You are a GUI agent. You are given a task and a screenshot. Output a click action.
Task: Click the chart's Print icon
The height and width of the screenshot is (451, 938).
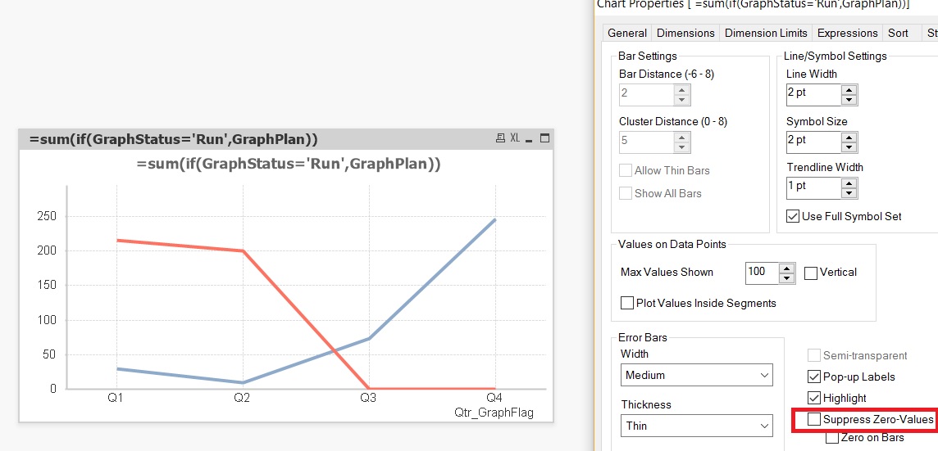pos(500,138)
